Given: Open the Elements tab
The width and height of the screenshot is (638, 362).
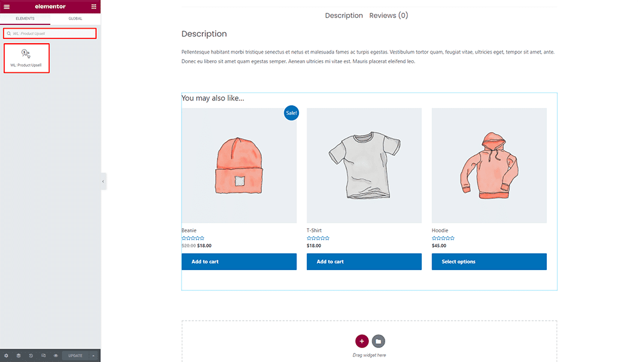Looking at the screenshot, I should tap(25, 19).
